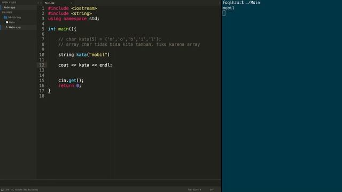The width and height of the screenshot is (342, 192).
Task: Click the 'return 0;' line
Action: point(70,86)
